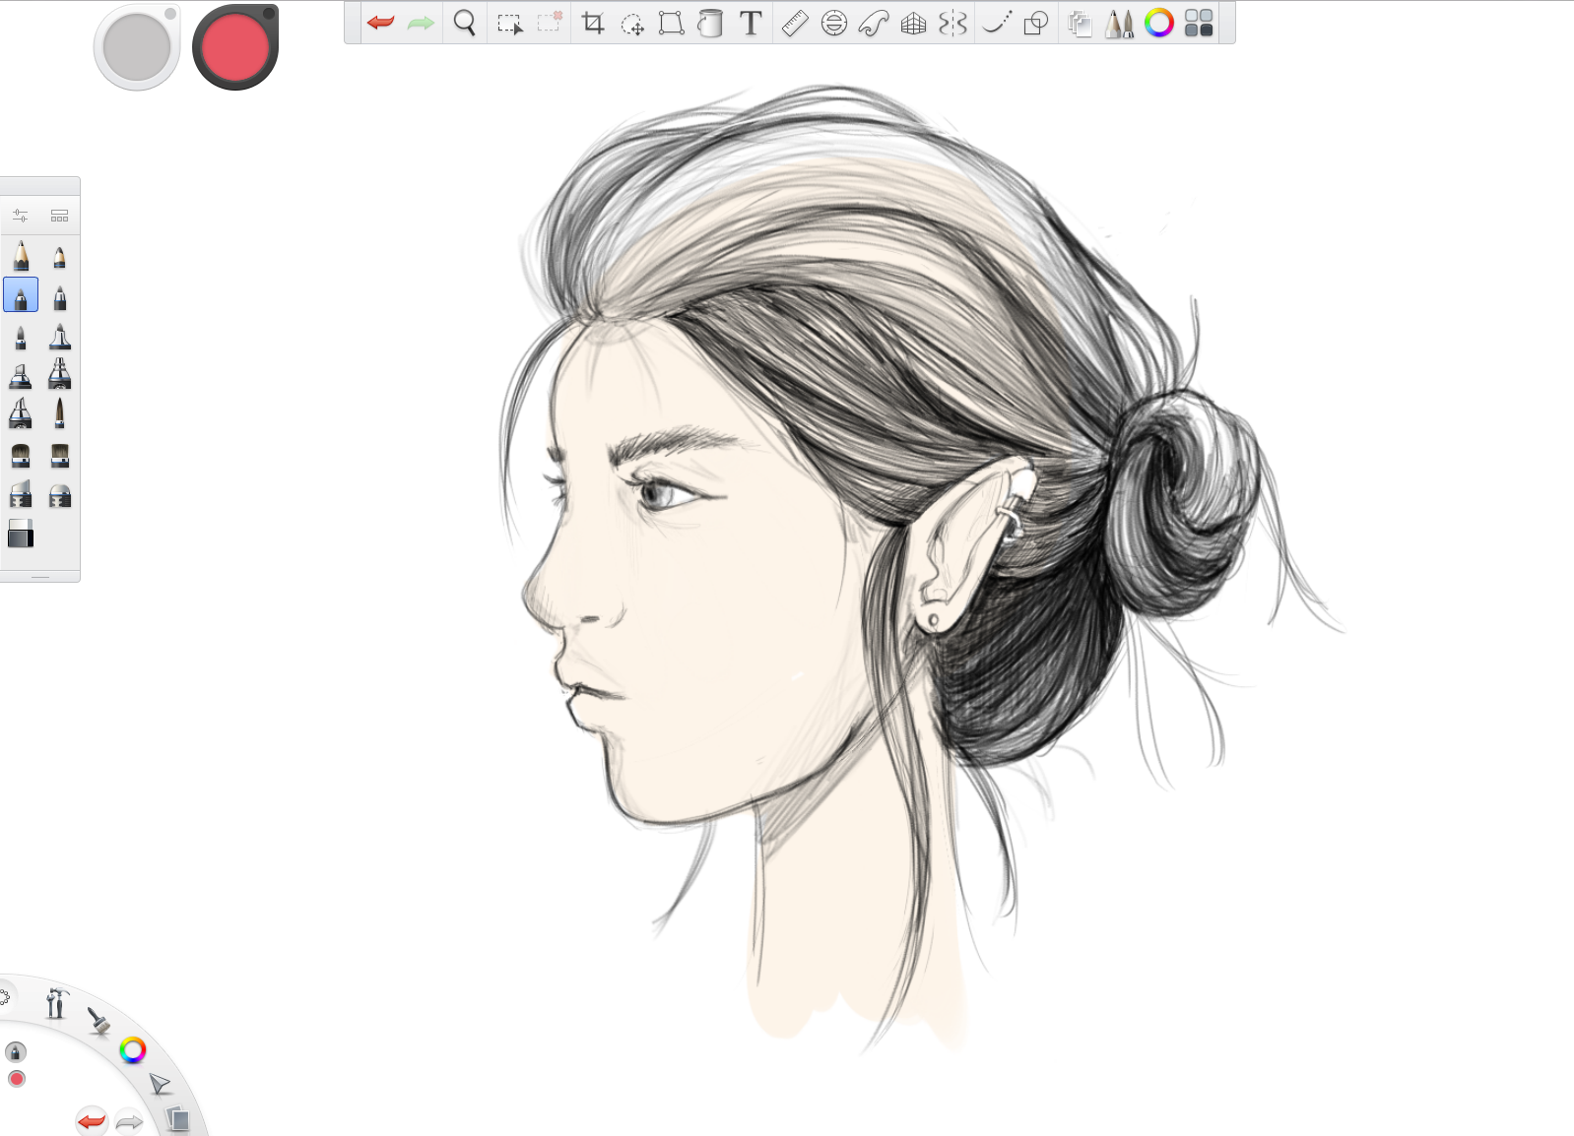Select the highlighted ink pen brush
Viewport: 1574px width, 1136px height.
[x=21, y=295]
